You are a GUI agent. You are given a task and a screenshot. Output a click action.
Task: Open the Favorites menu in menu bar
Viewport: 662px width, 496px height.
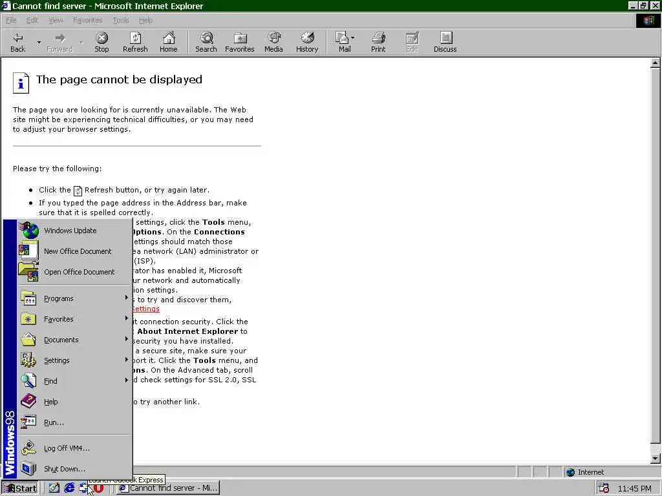click(x=87, y=20)
